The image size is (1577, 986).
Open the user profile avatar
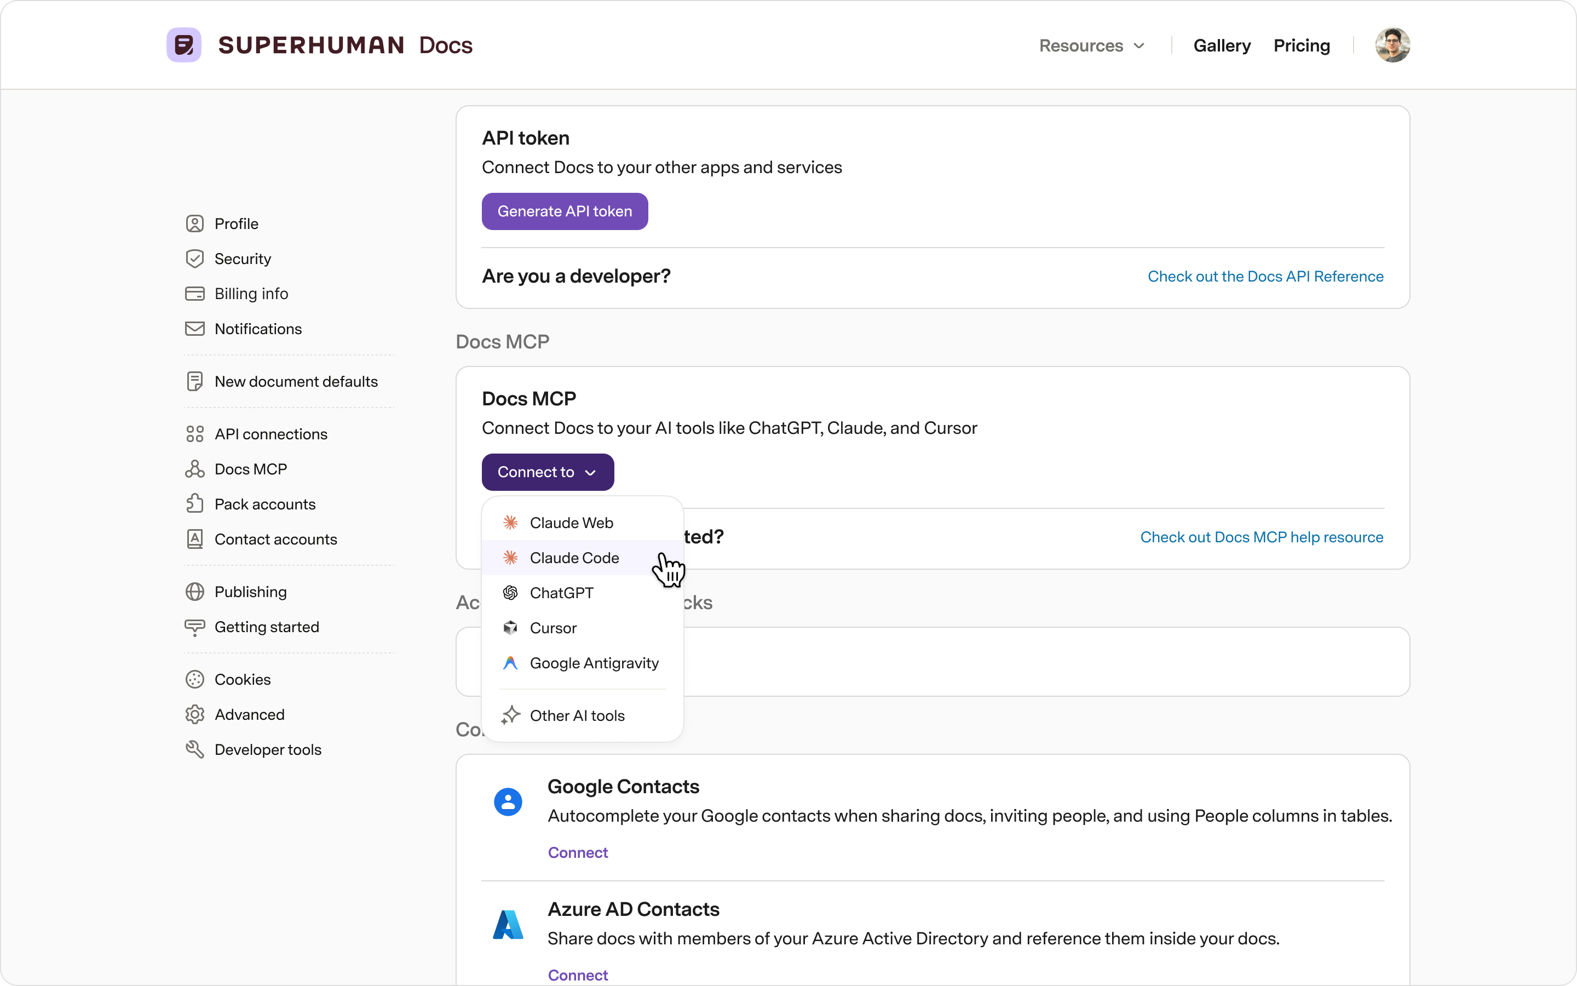[1392, 45]
